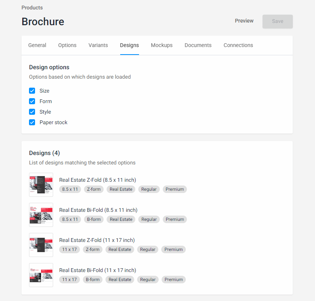The width and height of the screenshot is (315, 301).
Task: Disable the Form design option
Action: click(32, 101)
